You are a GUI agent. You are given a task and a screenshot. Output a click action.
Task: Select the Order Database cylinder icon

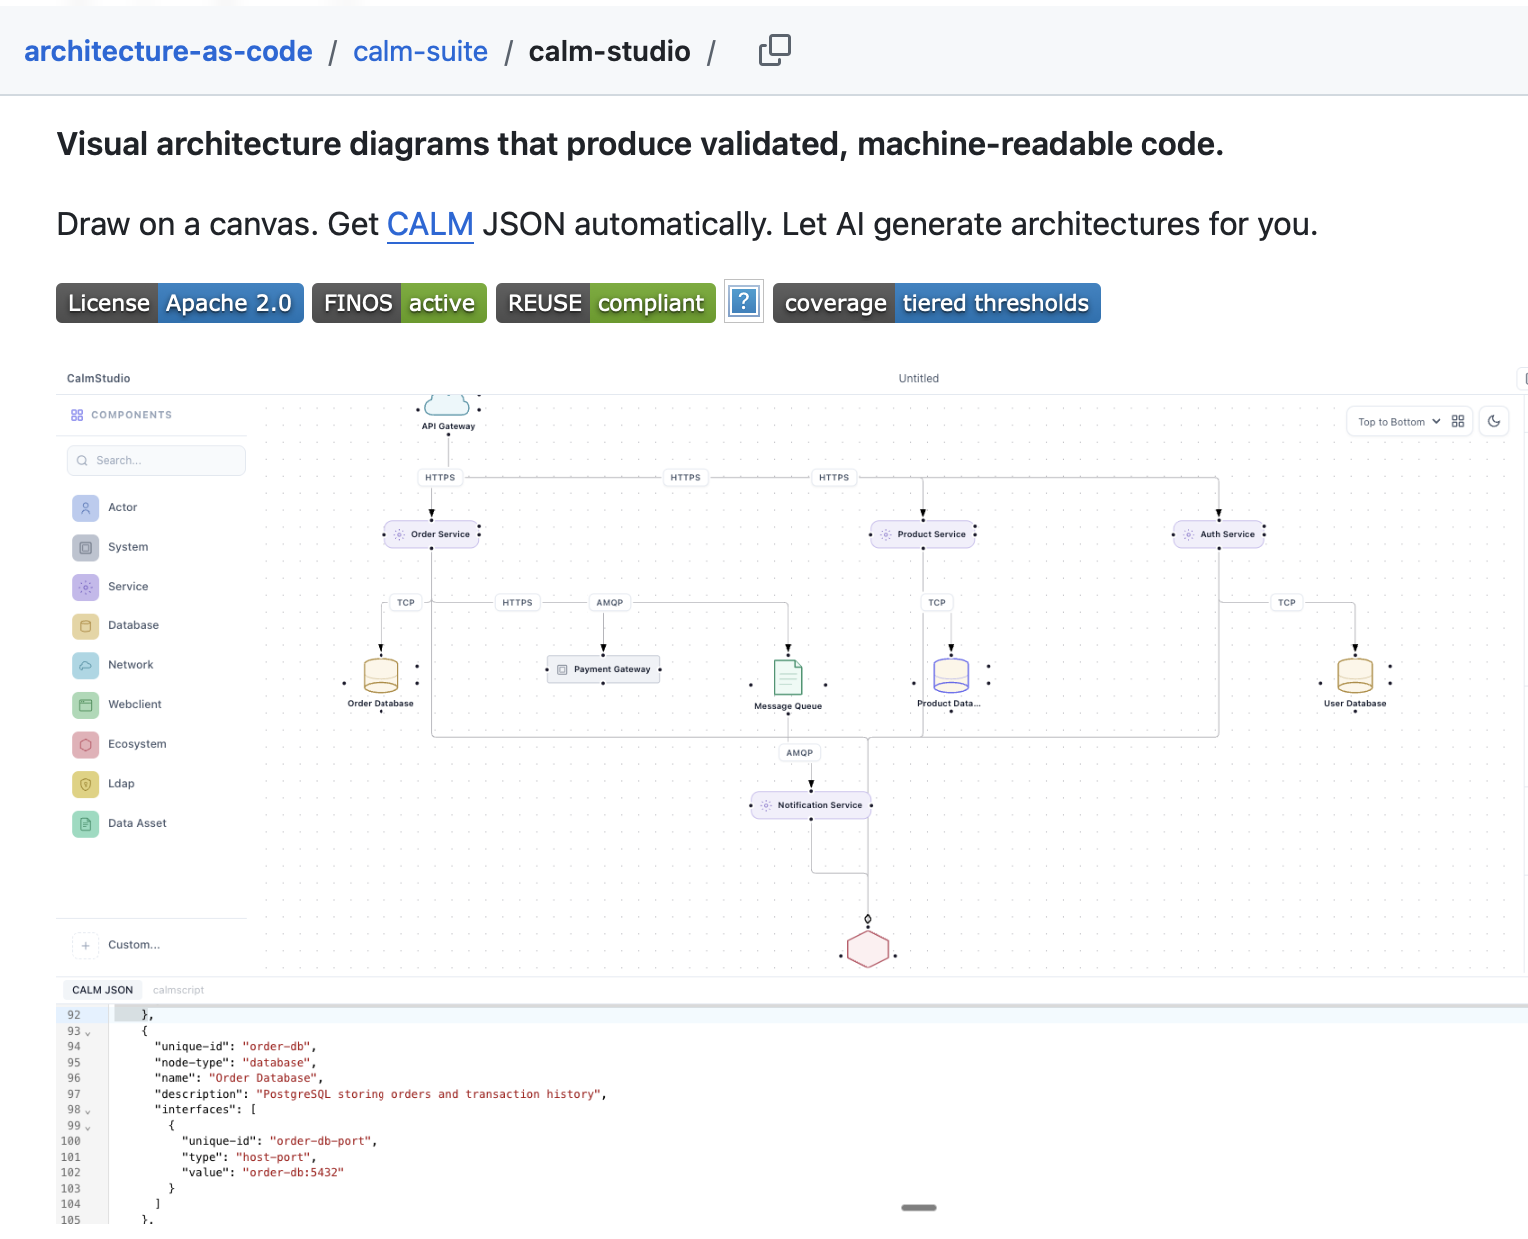[x=381, y=676]
